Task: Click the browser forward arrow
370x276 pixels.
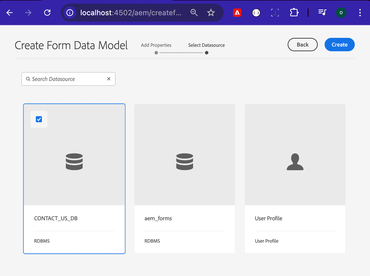Action: (x=28, y=13)
